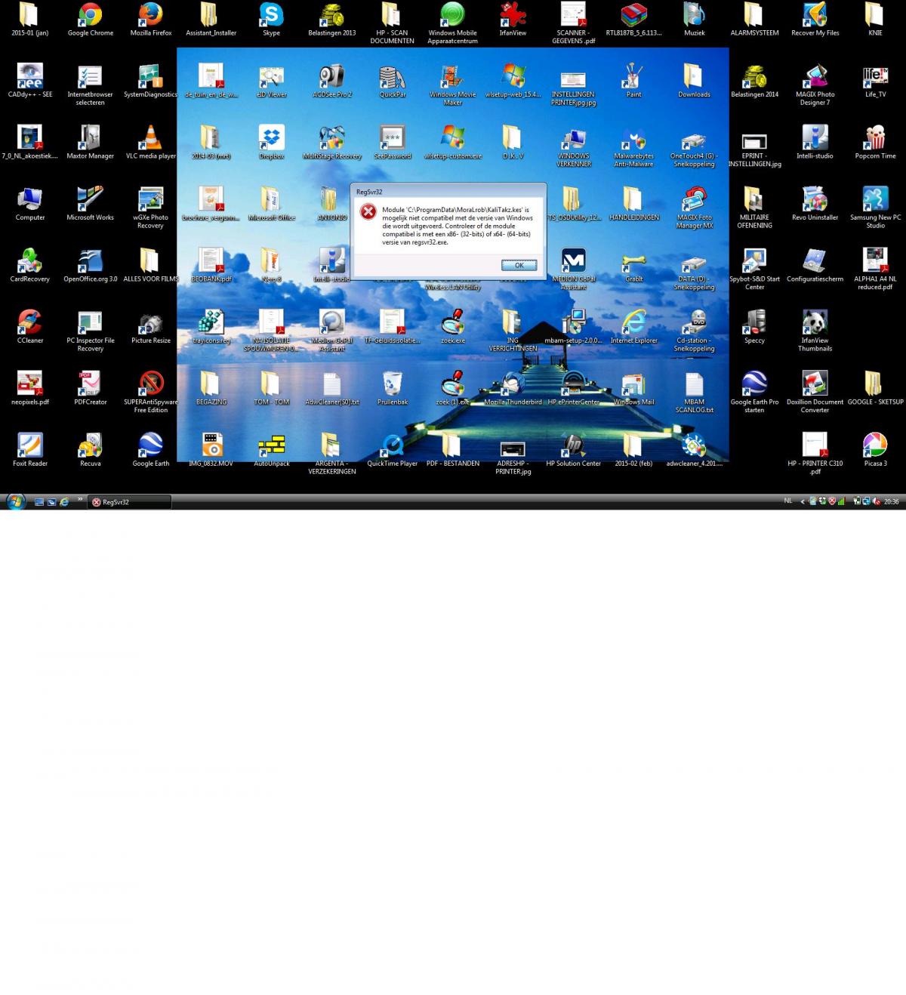Open the Paint shortcut
Image resolution: width=906 pixels, height=995 pixels.
coord(633,81)
